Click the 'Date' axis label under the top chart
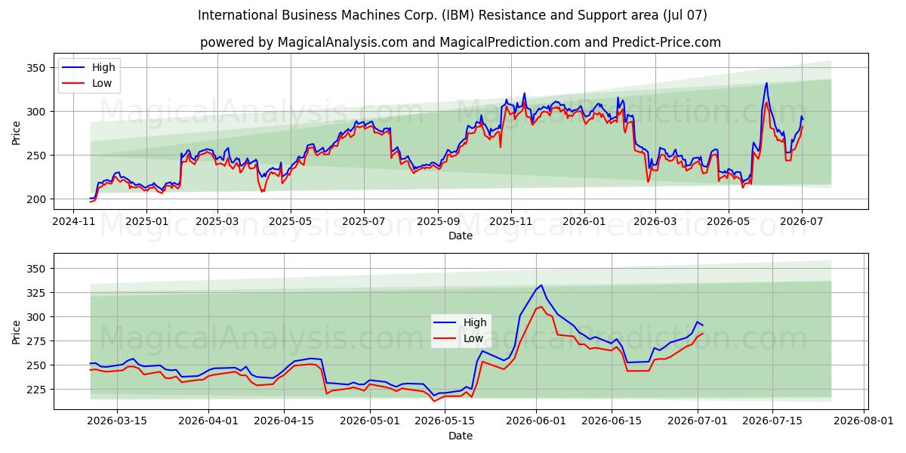 point(460,236)
